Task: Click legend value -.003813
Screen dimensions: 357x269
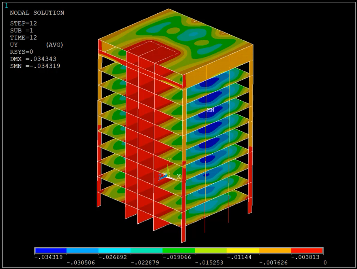Action: coord(305,257)
